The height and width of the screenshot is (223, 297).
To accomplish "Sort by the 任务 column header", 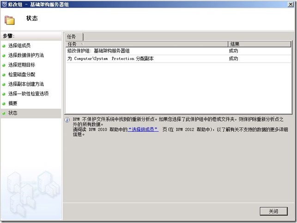I will pos(147,44).
